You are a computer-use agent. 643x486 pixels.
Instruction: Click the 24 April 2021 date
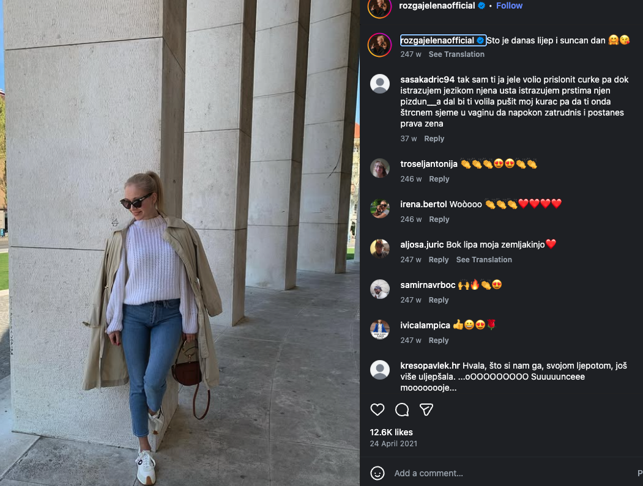393,443
